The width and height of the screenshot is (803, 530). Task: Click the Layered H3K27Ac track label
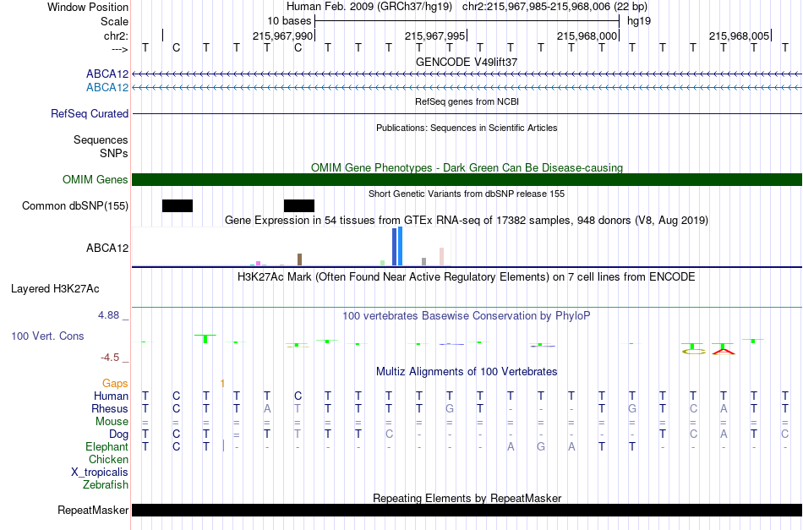(x=55, y=289)
